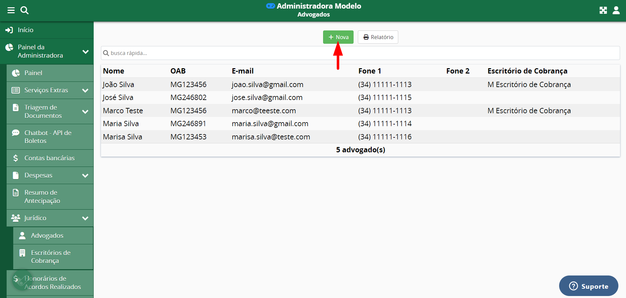The width and height of the screenshot is (626, 298).
Task: Click the search magnifier icon in header
Action: 24,10
